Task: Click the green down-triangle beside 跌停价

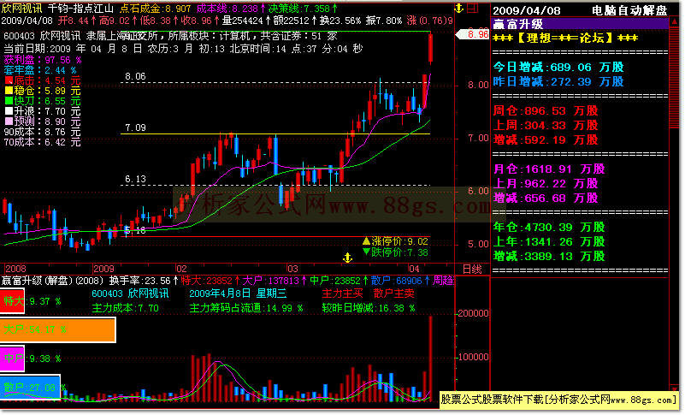Action: click(366, 252)
